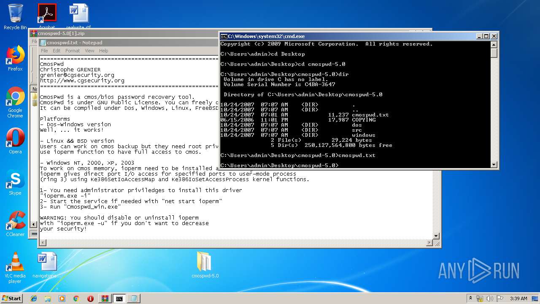This screenshot has height=304, width=540.
Task: Click 'cmospwd.txt' entry in cmd dir listing
Action: 370,115
